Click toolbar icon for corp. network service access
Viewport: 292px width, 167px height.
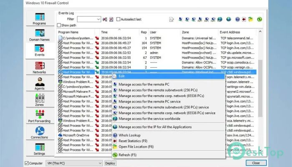coord(213,19)
